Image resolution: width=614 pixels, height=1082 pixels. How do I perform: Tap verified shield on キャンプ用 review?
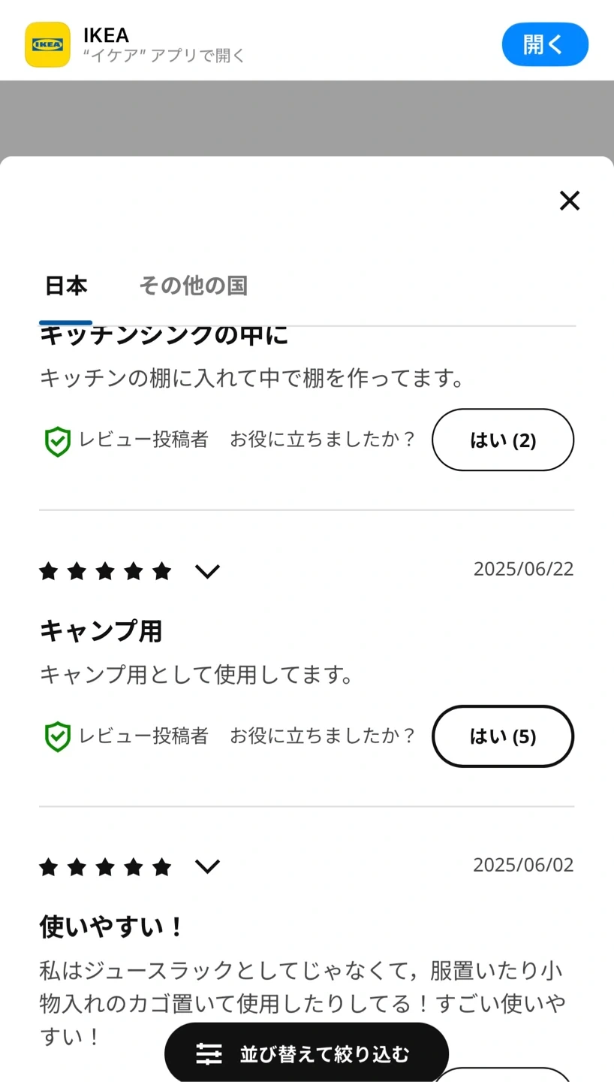pyautogui.click(x=57, y=737)
